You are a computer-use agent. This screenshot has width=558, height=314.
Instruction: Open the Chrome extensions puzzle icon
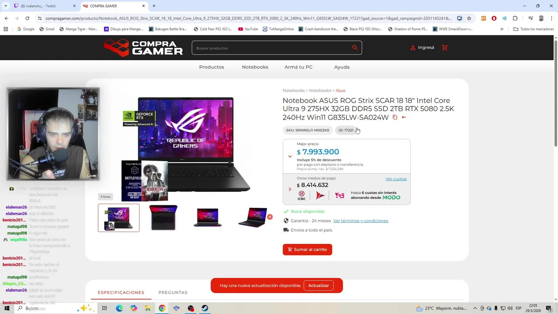click(x=515, y=18)
